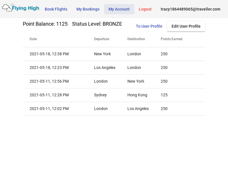Select the New York to London row

114,54
